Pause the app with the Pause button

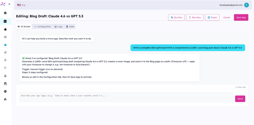(x=212, y=17)
